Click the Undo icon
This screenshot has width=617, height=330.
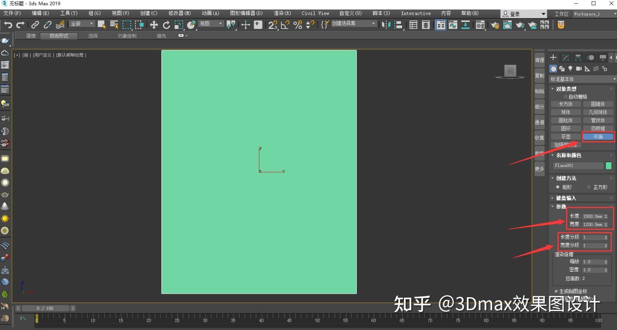[8, 25]
